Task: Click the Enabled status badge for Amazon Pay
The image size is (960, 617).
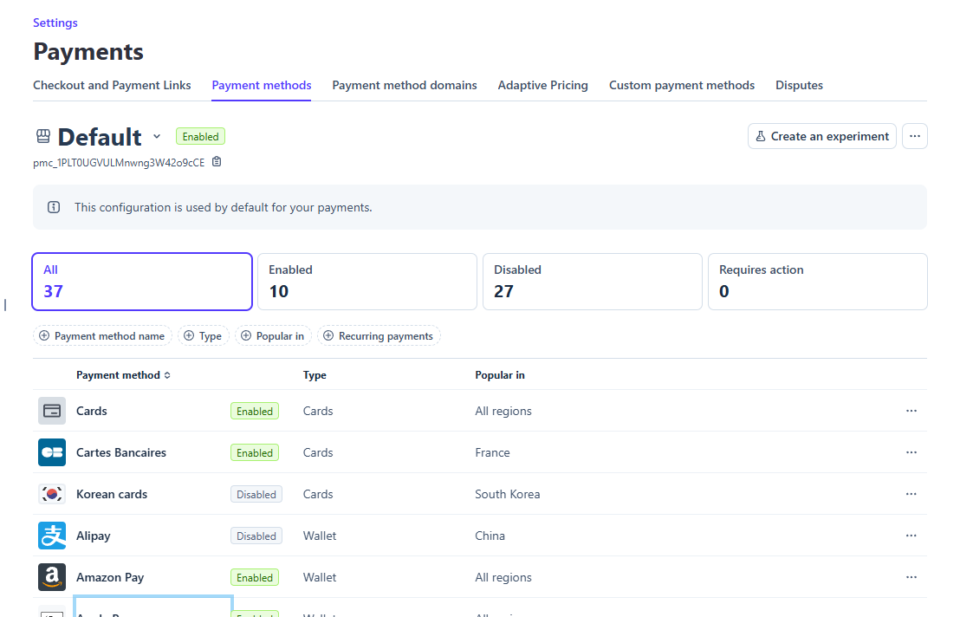Action: click(x=255, y=578)
